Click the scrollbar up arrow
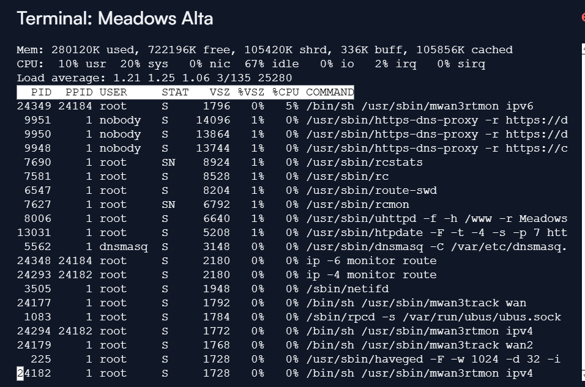585x387 pixels. [x=583, y=49]
